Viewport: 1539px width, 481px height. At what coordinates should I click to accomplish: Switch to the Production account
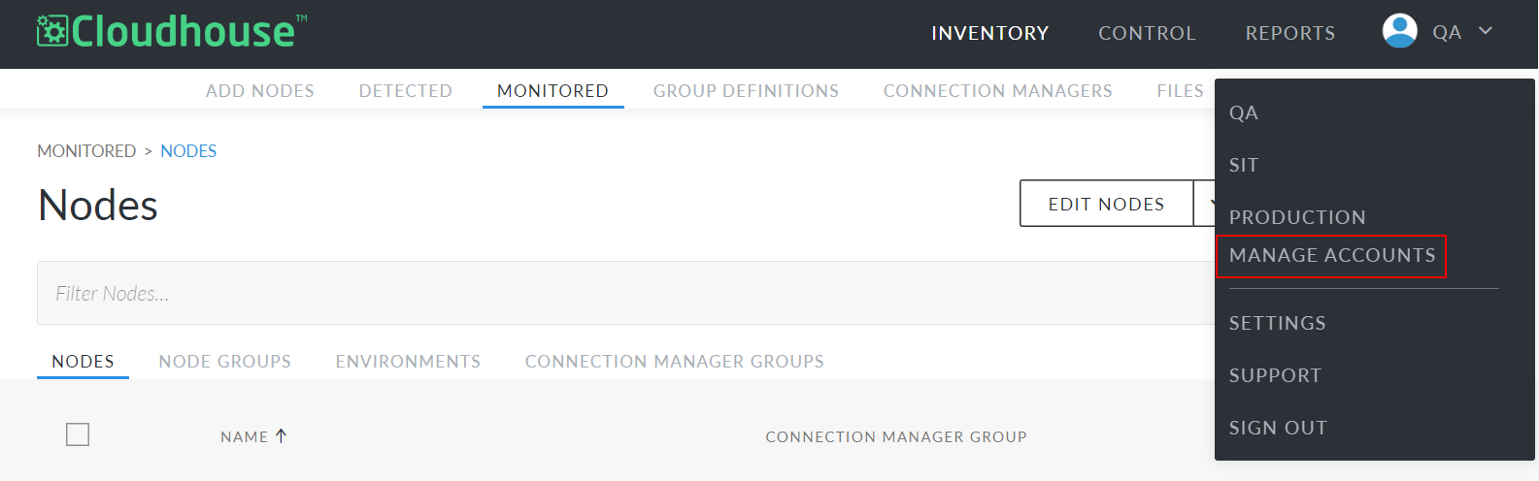[x=1297, y=217]
